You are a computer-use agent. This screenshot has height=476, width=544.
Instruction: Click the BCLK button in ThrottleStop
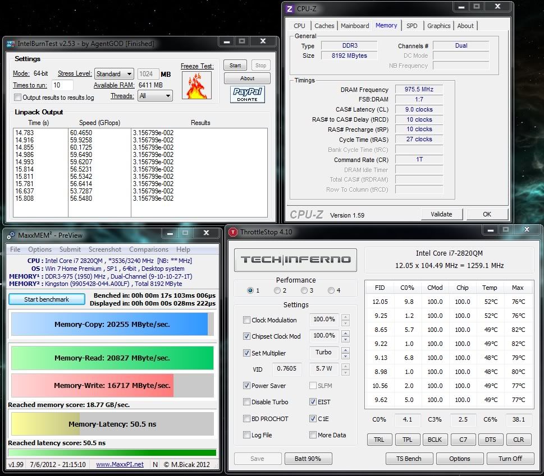click(435, 440)
